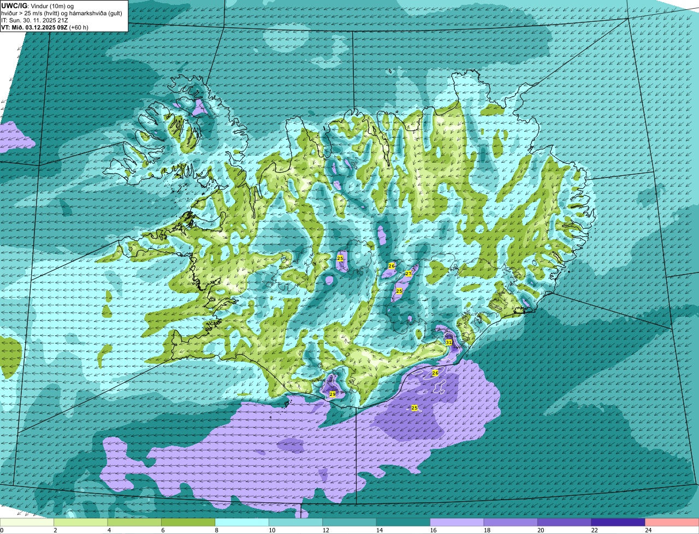This screenshot has width=699, height=534.
Task: Click the yellow gust label "31"
Action: 448,342
